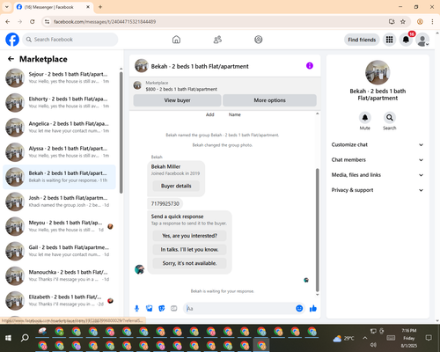This screenshot has width=440, height=352.
Task: Open Manouchka conversation in Marketplace list
Action: point(59,275)
